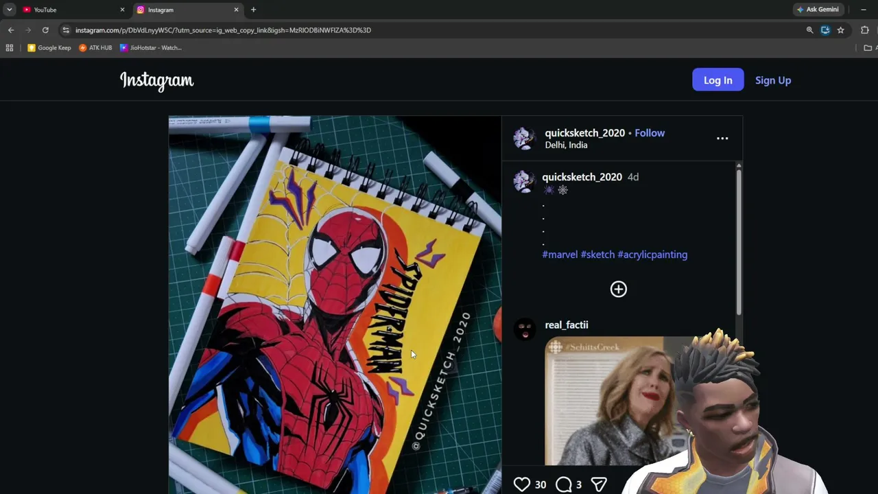878x494 pixels.
Task: Open the Google Keep bookmark
Action: 49,48
